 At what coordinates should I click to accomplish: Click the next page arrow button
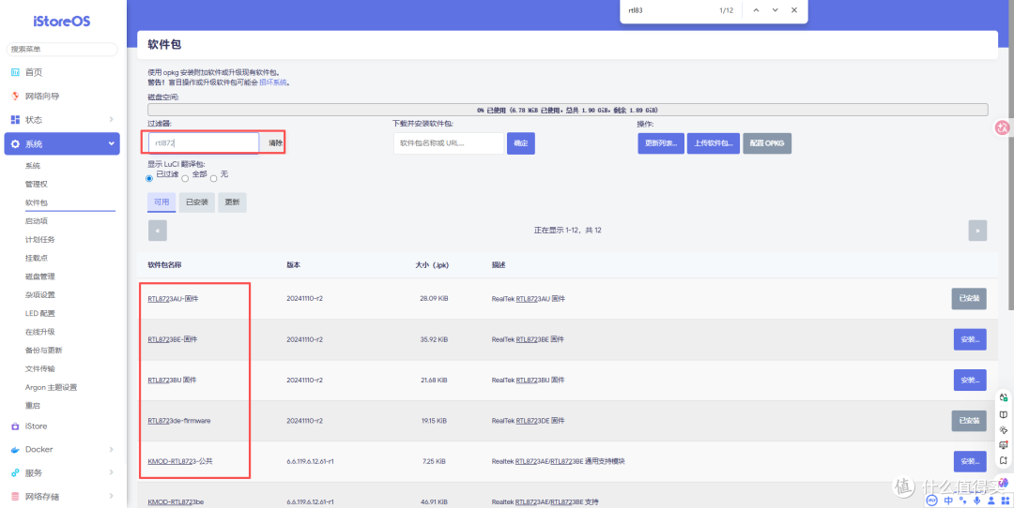977,231
